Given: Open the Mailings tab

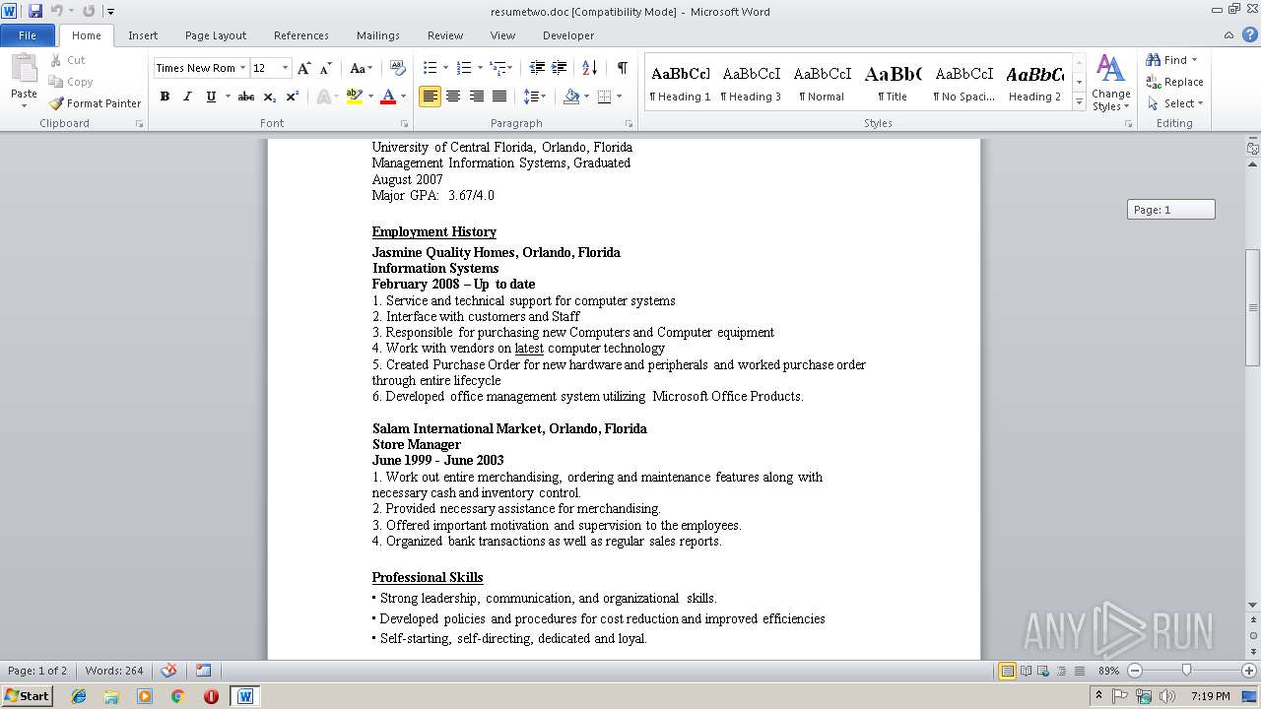Looking at the screenshot, I should 378,34.
